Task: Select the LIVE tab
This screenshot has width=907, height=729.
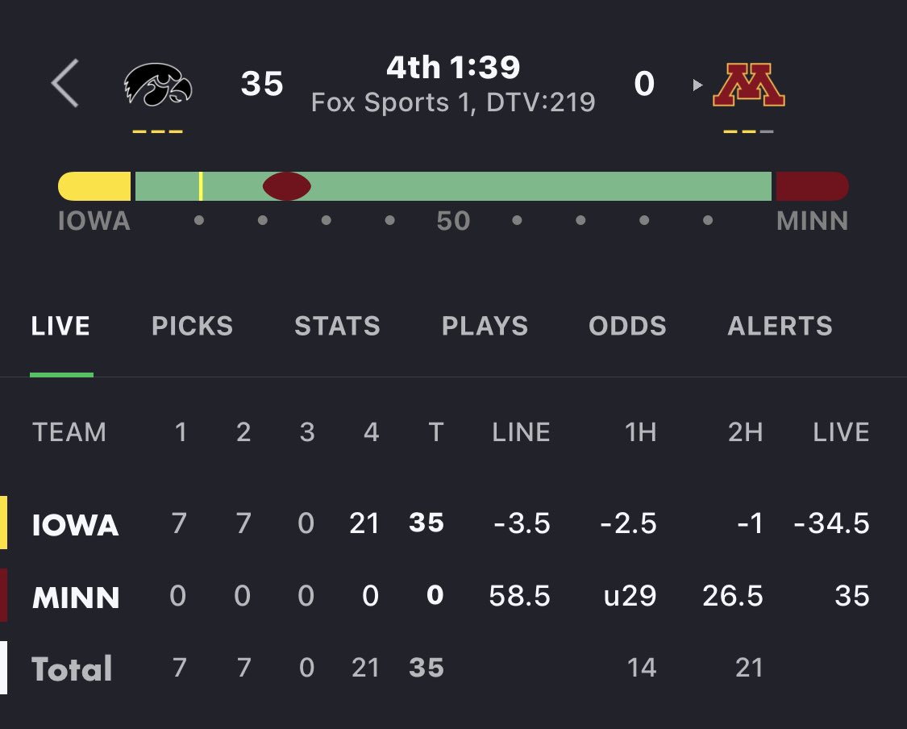Action: [x=60, y=326]
